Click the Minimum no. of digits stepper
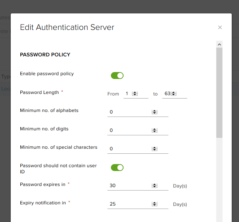This screenshot has height=222, width=239. (155, 130)
